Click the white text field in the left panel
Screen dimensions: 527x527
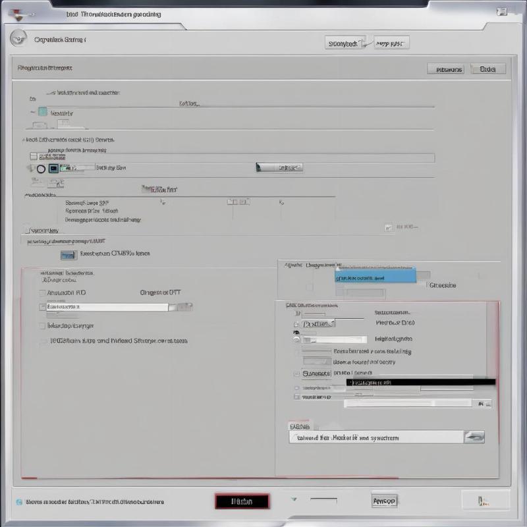pyautogui.click(x=105, y=307)
